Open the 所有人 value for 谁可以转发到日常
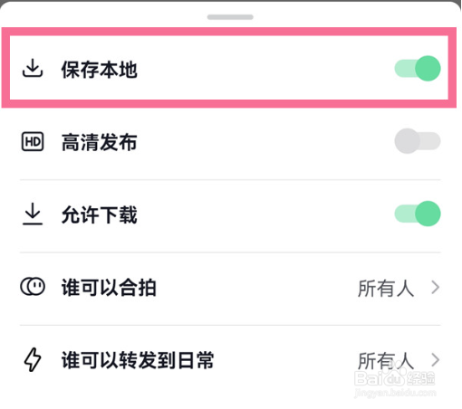Viewport: 462px width, 409px height. [x=386, y=361]
